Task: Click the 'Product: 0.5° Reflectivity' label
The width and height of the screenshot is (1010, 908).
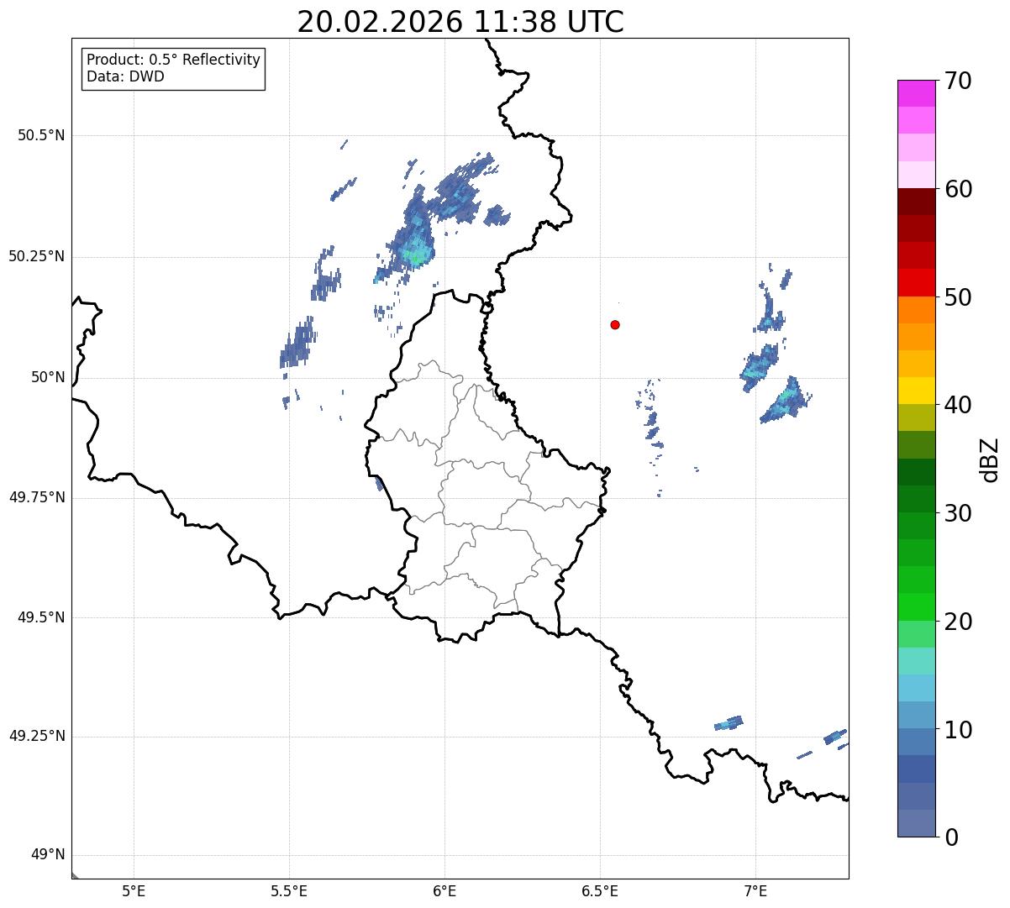Action: 173,60
